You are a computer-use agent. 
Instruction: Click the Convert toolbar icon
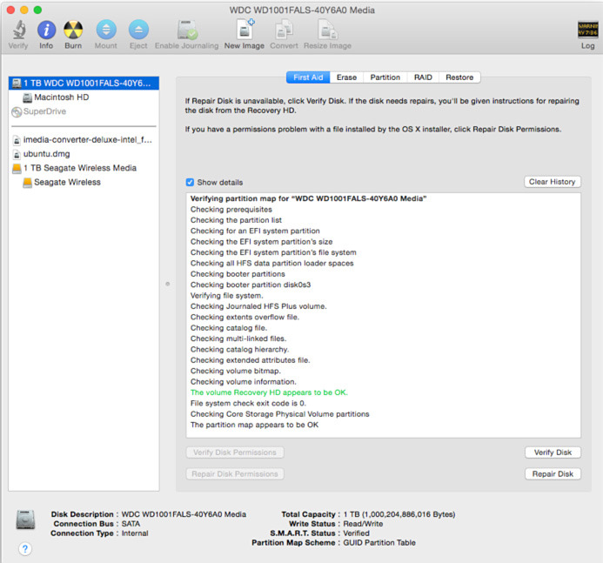pos(284,30)
